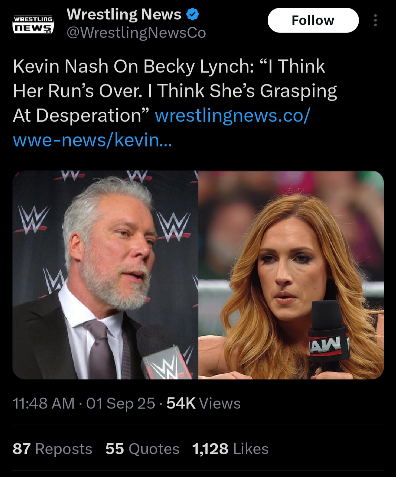View right photo of woman with microphone

[x=291, y=275]
